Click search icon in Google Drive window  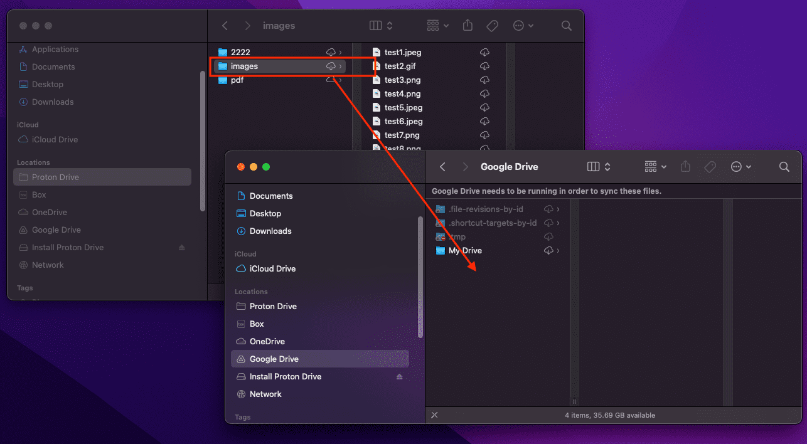pyautogui.click(x=784, y=167)
